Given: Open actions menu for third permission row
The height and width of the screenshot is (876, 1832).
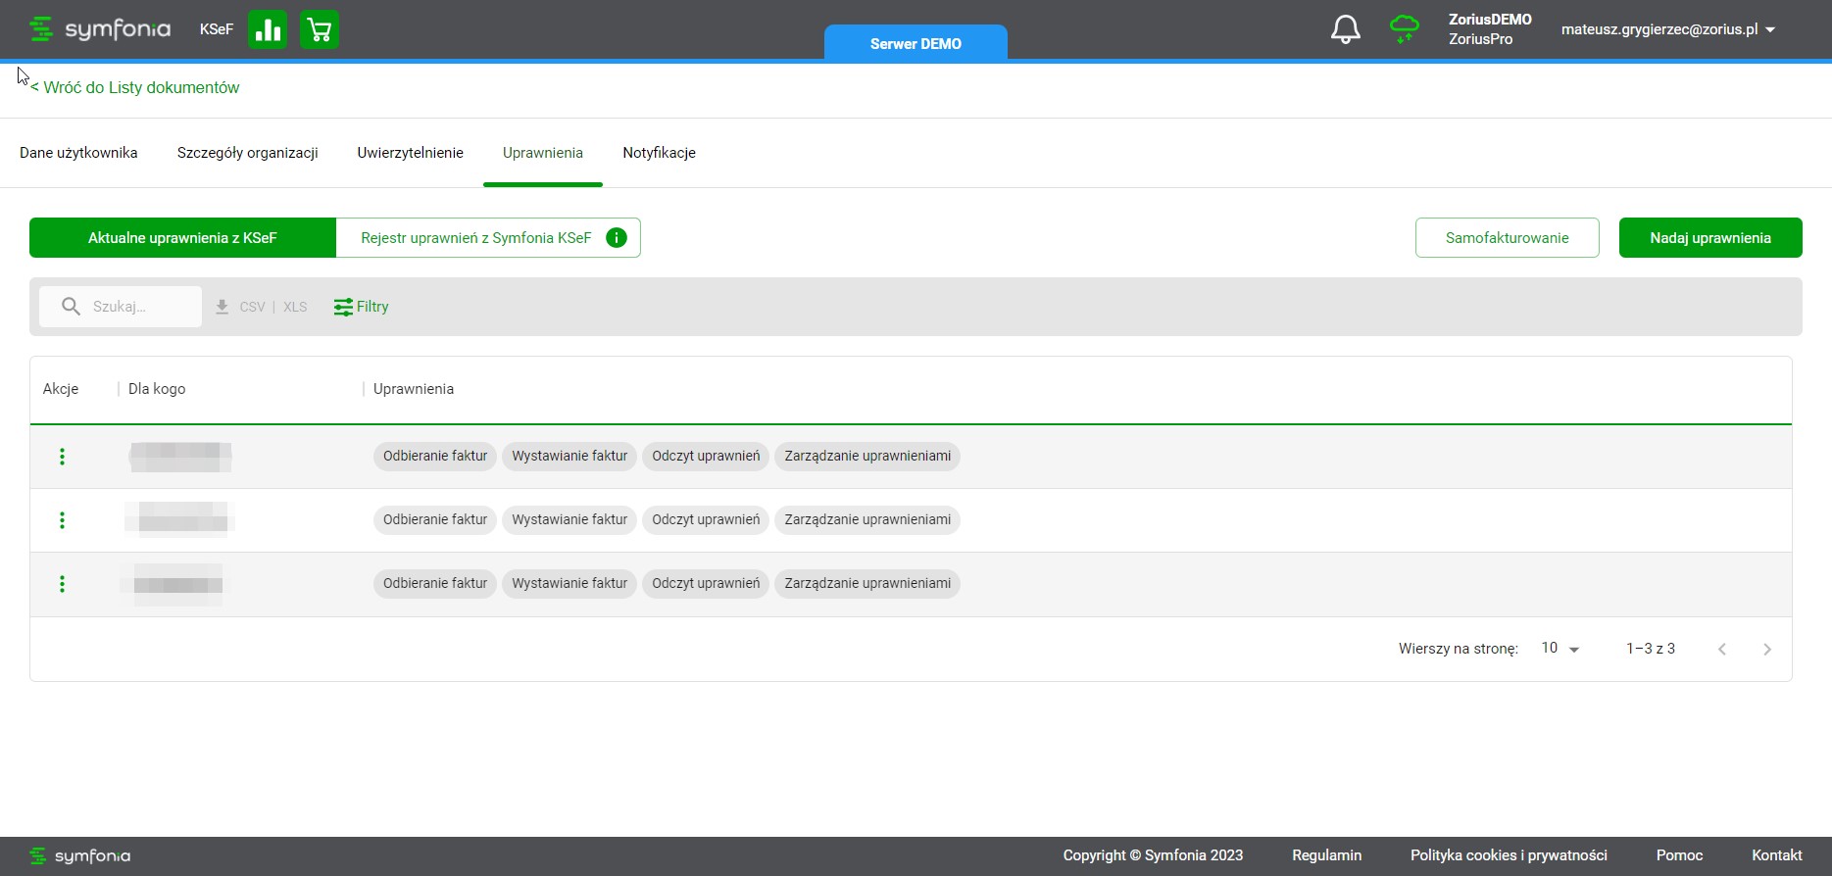Looking at the screenshot, I should (62, 584).
